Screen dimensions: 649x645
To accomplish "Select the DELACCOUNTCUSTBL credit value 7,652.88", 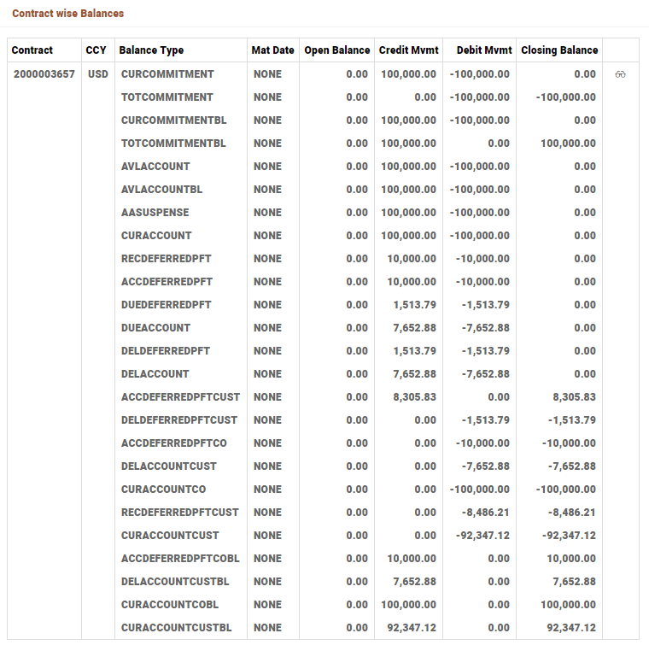I will click(x=414, y=582).
